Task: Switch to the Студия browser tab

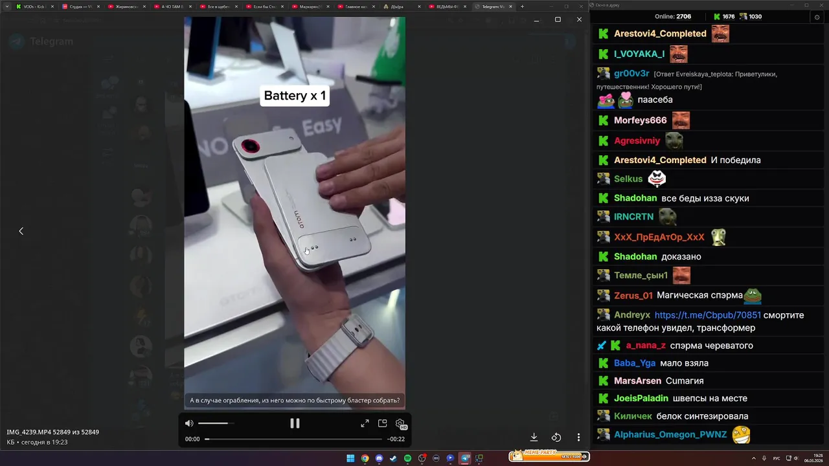Action: pos(80,6)
